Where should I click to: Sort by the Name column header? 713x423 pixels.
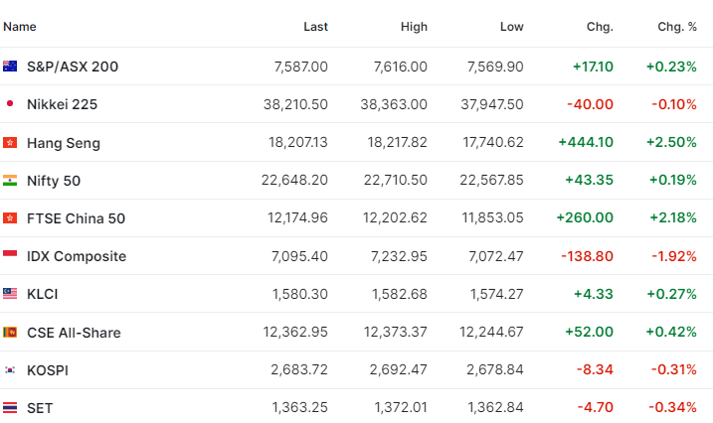coord(20,27)
